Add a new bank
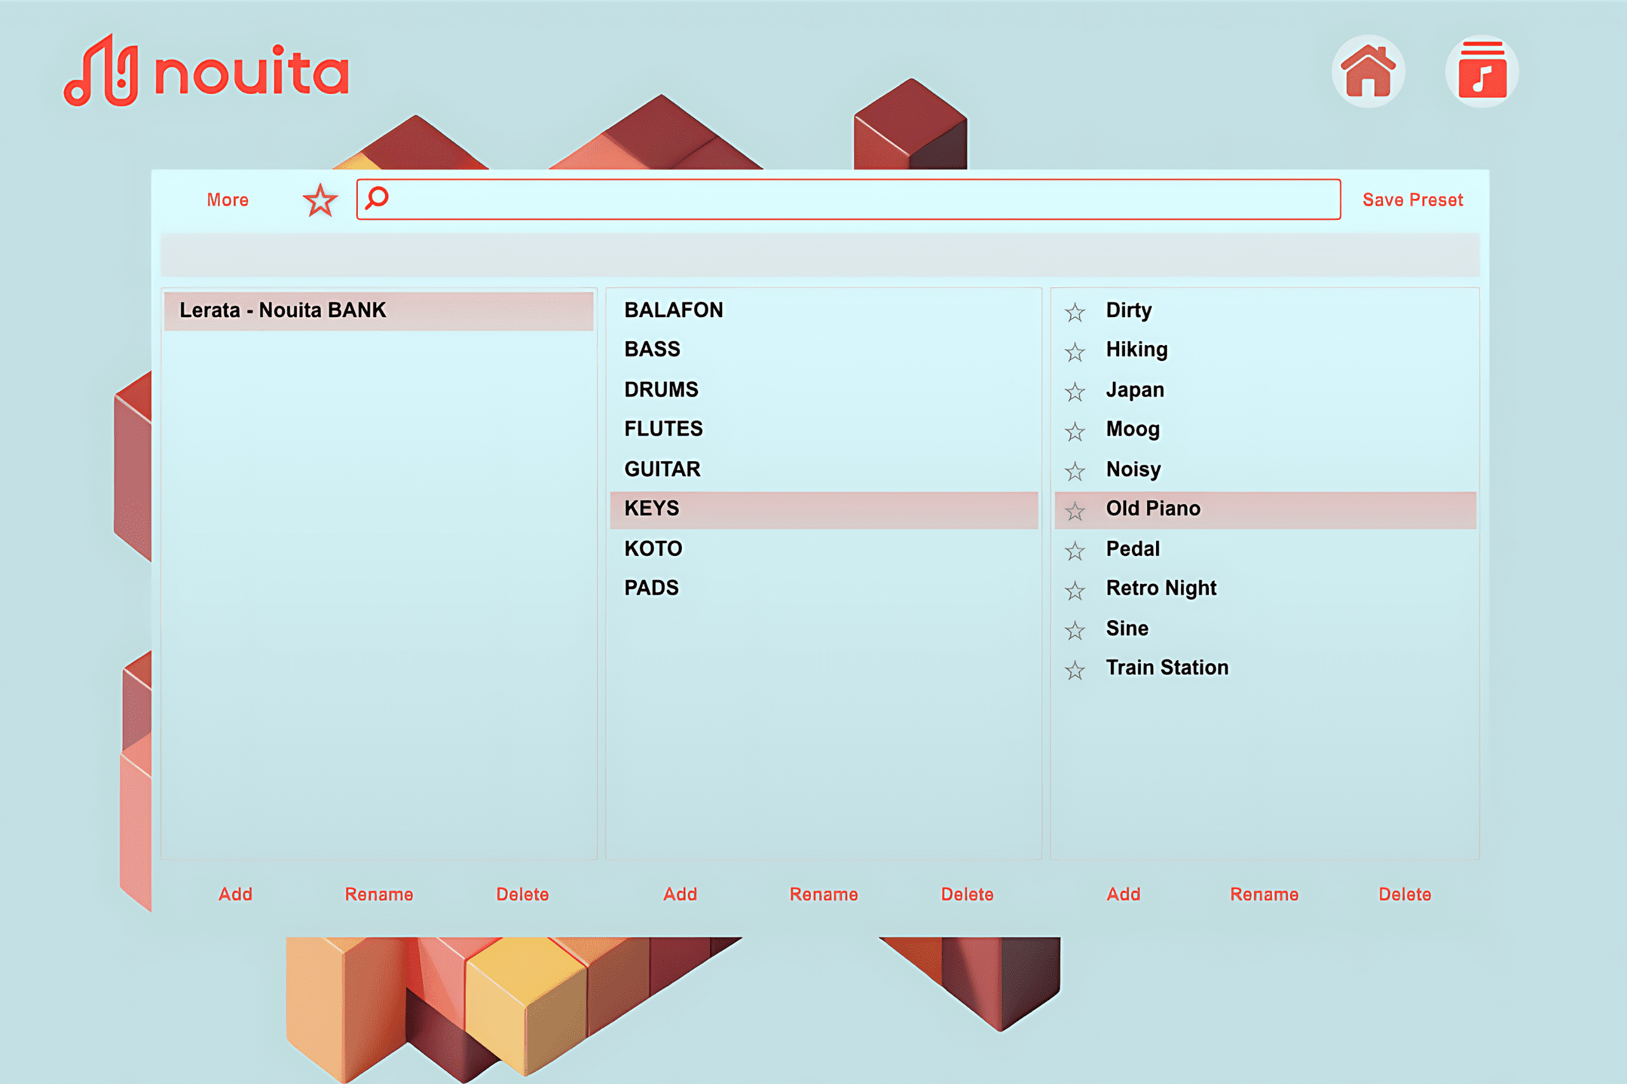1627x1084 pixels. coord(235,894)
